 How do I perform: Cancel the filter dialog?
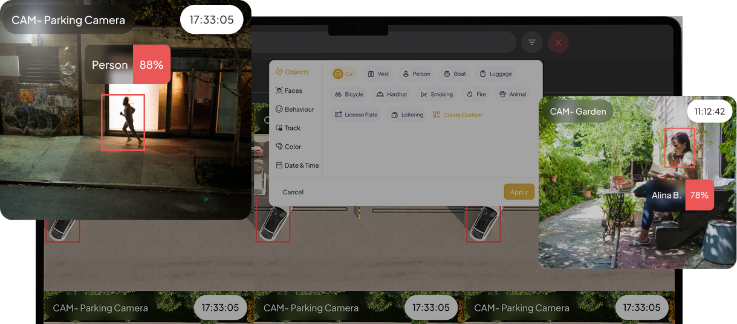pos(293,192)
